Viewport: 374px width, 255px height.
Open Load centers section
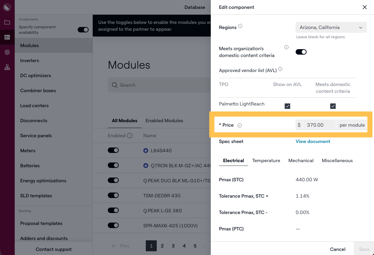tap(53, 105)
